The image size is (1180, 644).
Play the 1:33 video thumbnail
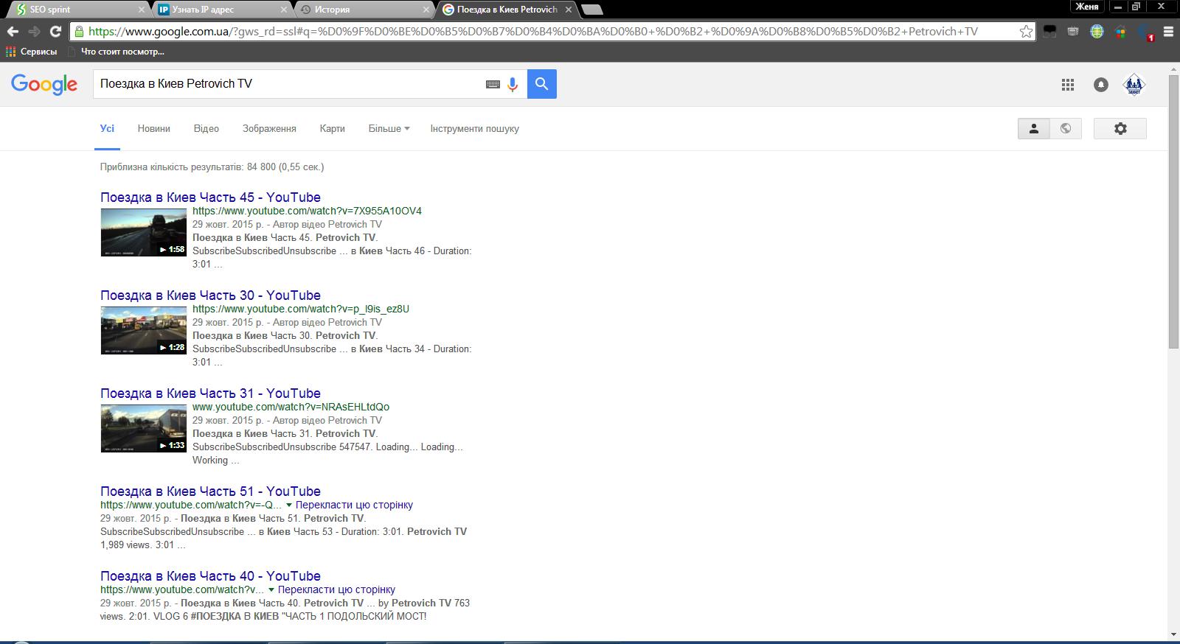tap(143, 428)
